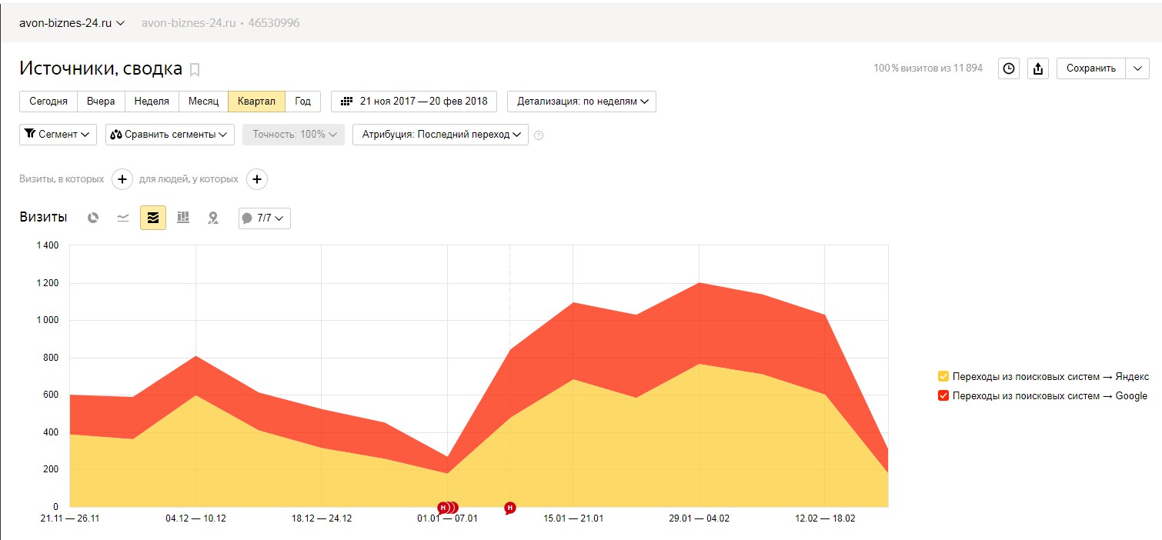Switch to the Год period
Viewport: 1162px width, 540px height.
click(x=303, y=102)
